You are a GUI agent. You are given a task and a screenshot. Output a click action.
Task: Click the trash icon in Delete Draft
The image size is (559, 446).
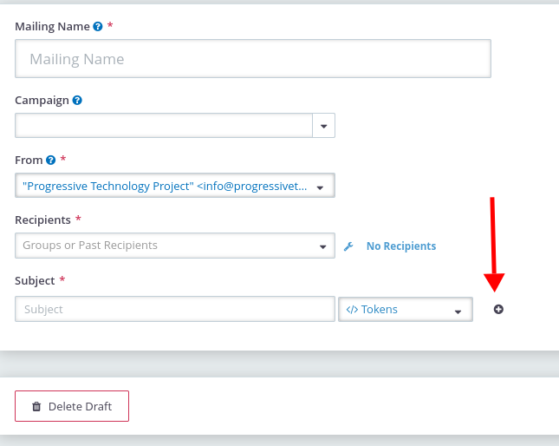[x=36, y=406]
